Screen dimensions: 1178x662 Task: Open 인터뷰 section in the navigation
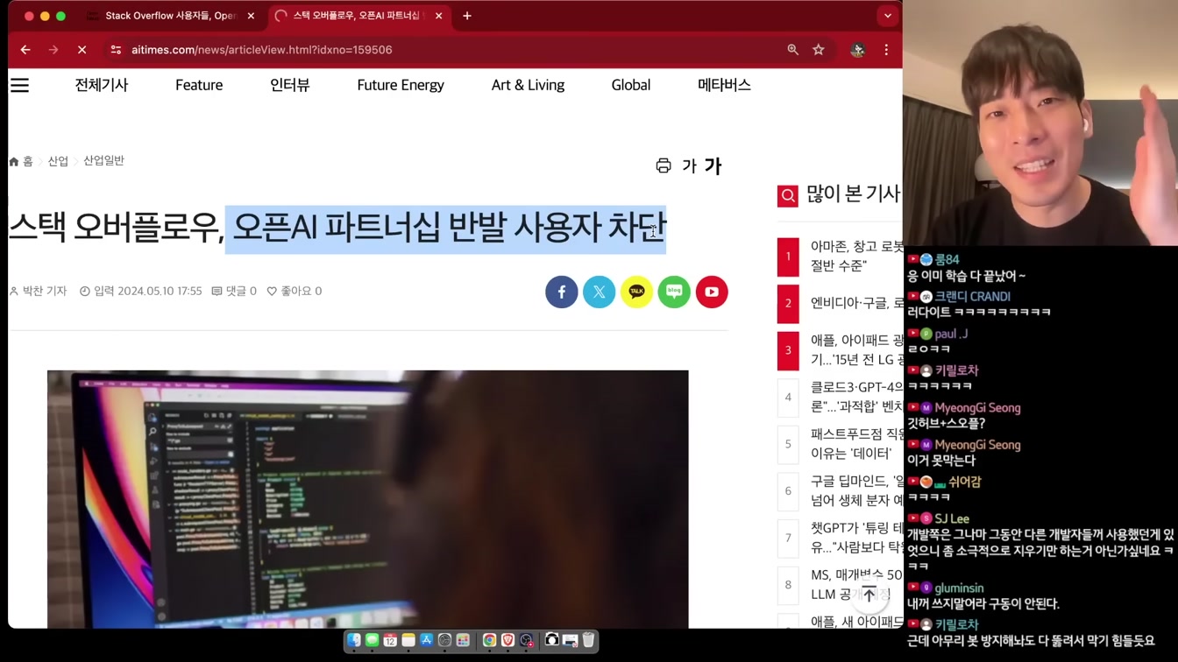click(290, 85)
